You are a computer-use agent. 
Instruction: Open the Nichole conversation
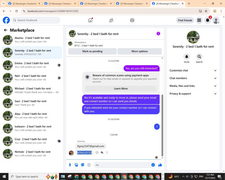[31, 153]
